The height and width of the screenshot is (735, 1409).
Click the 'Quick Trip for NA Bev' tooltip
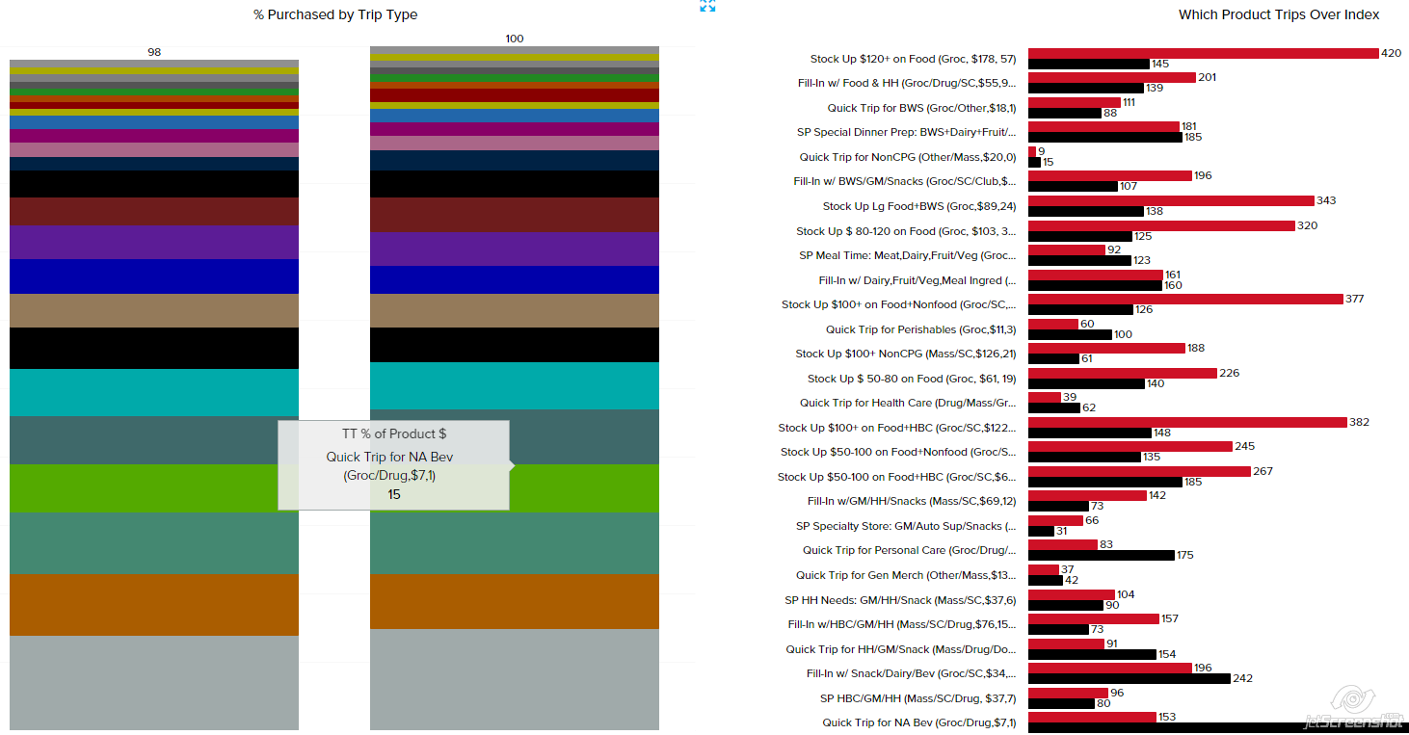point(393,464)
